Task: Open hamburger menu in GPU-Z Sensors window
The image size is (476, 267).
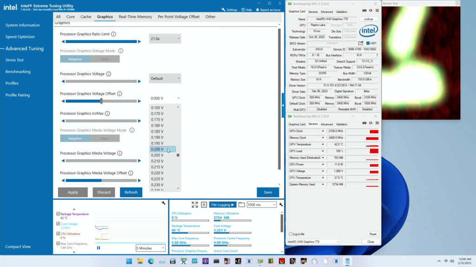Action: pyautogui.click(x=377, y=123)
